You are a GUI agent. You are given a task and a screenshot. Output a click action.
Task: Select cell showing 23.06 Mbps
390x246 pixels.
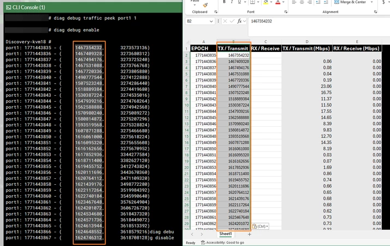[307, 86]
